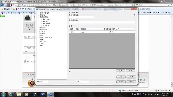Expand the 진입점 tree node plus sign
Screen dimensions: 173x97
coord(39,15)
